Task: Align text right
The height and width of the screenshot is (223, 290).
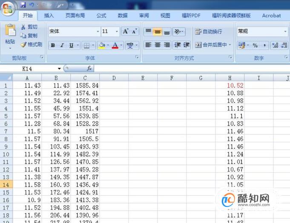Action: pos(167,45)
